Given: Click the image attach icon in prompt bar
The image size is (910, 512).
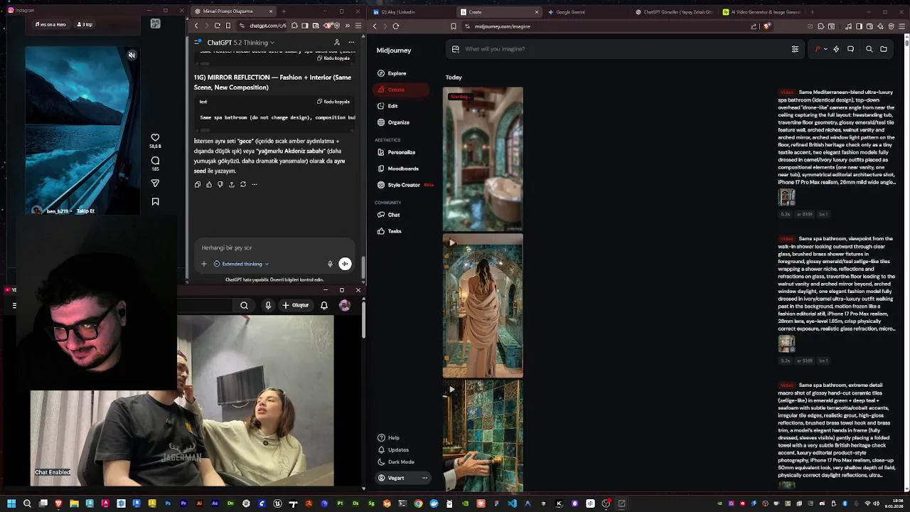Looking at the screenshot, I should point(456,49).
